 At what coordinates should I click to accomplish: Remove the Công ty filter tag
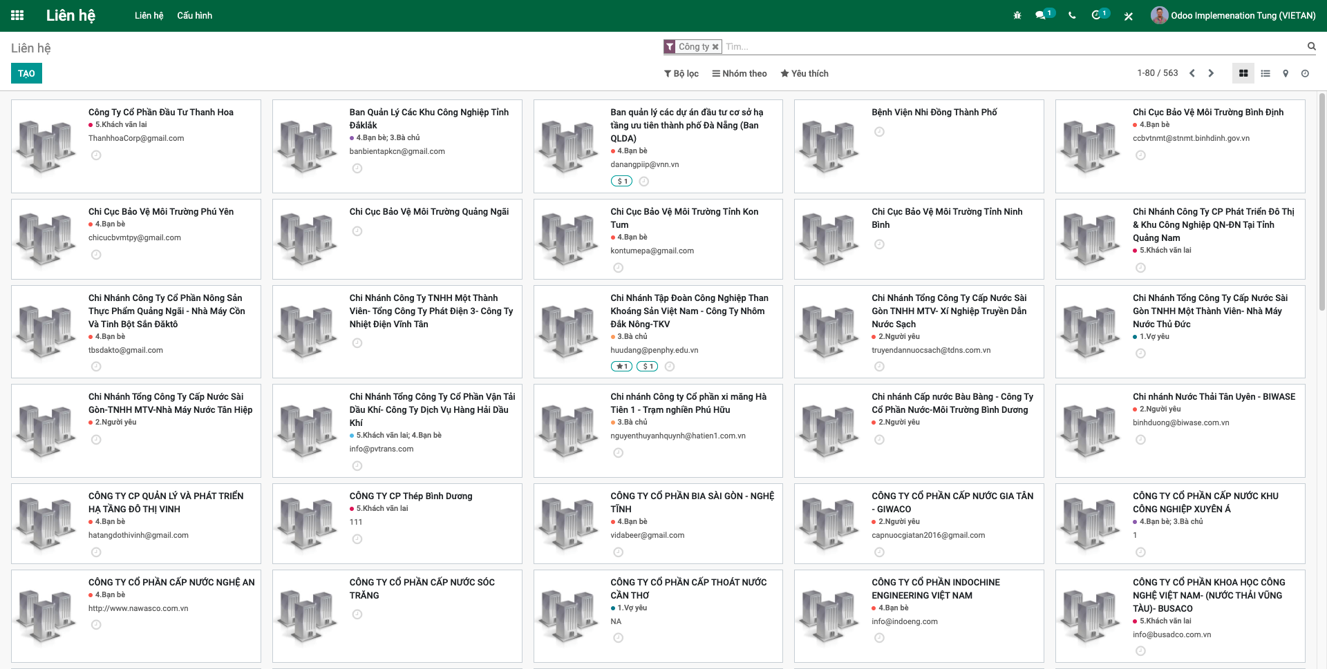715,46
